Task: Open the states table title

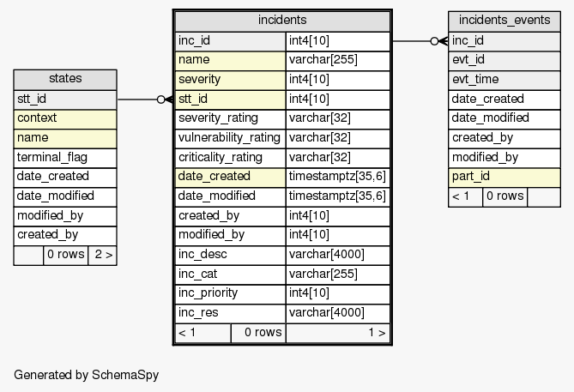Action: click(65, 79)
